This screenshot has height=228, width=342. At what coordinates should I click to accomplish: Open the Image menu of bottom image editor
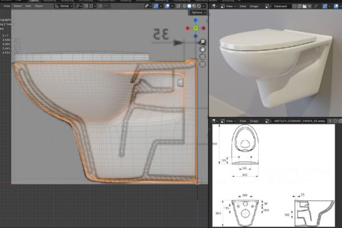pos(254,121)
